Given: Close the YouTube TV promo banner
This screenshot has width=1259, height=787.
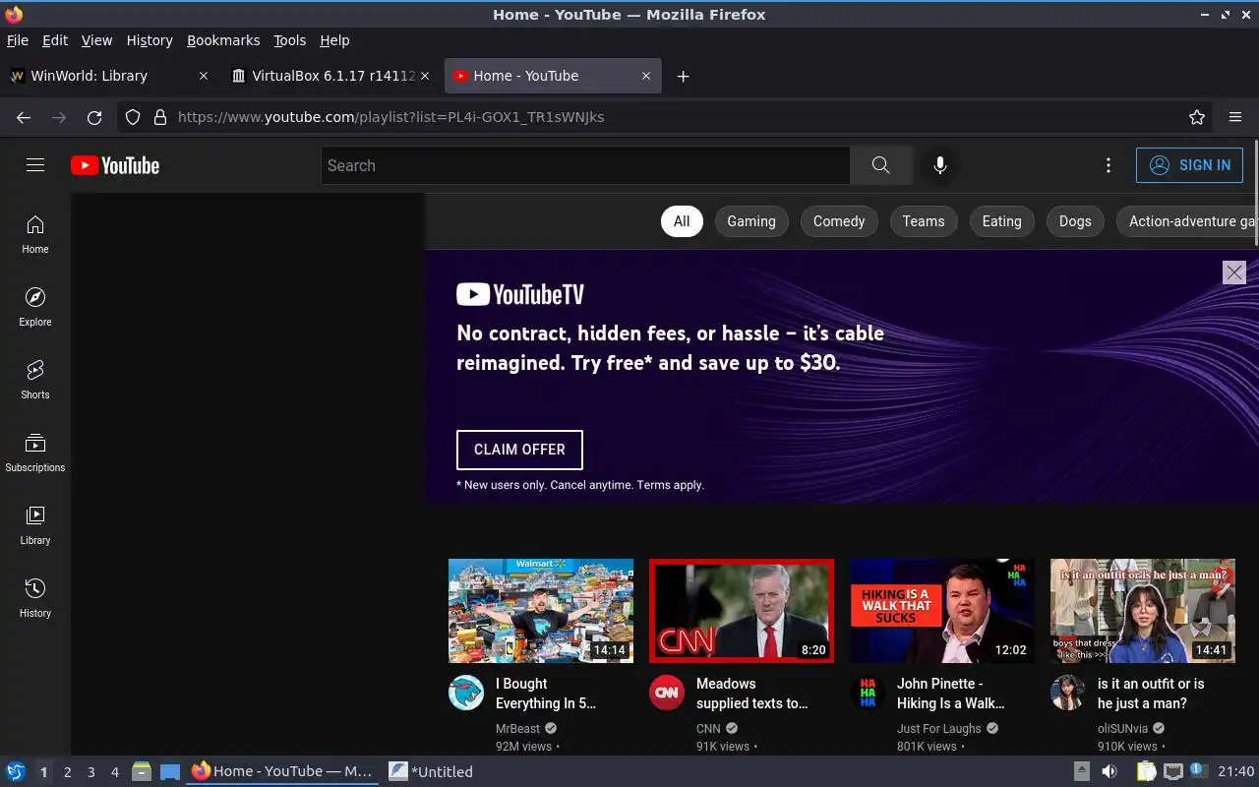Looking at the screenshot, I should point(1234,272).
